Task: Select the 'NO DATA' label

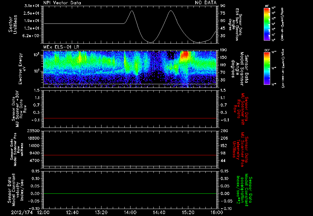Action: (206, 2)
